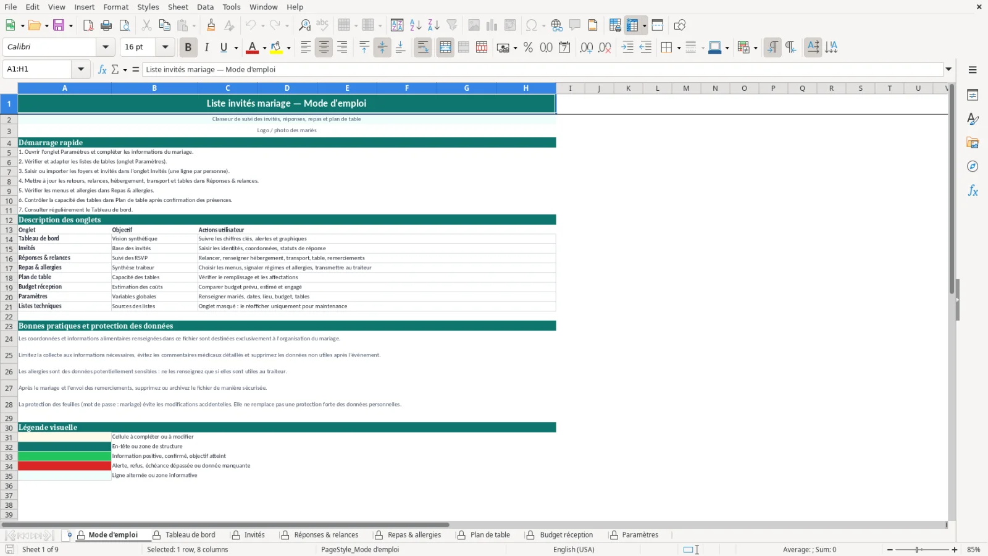
Task: Toggle Wrap Text
Action: 423,47
